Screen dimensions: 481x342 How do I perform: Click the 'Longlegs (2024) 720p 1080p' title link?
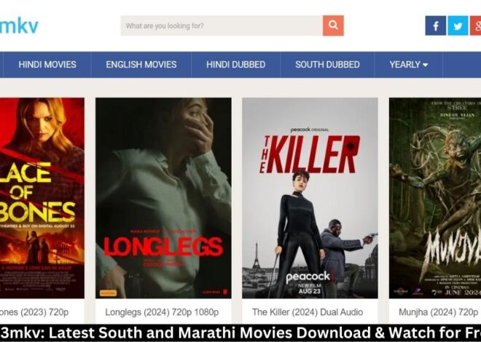[162, 312]
